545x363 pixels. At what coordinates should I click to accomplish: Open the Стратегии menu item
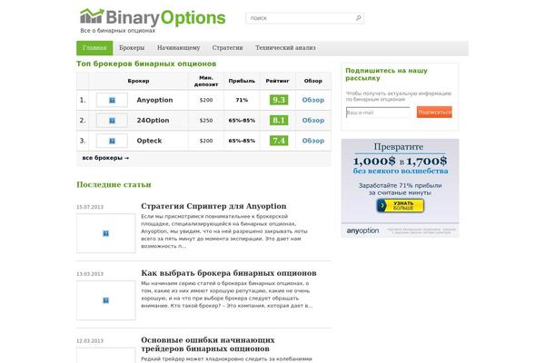(227, 48)
